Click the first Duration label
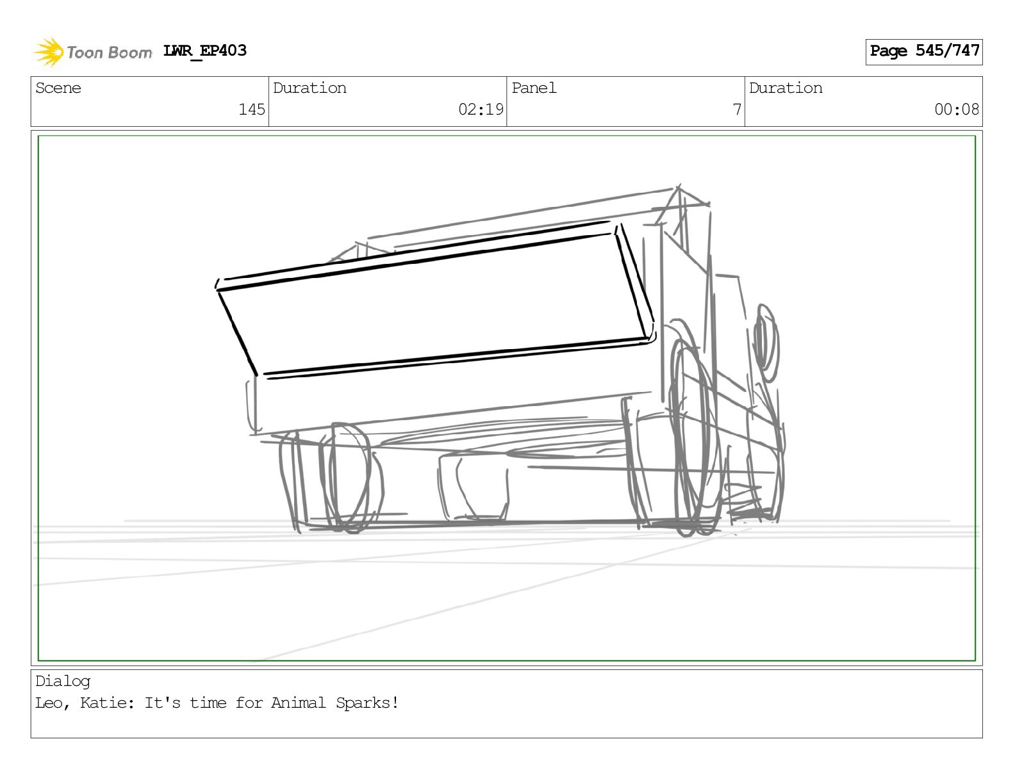The width and height of the screenshot is (1015, 784). (309, 88)
